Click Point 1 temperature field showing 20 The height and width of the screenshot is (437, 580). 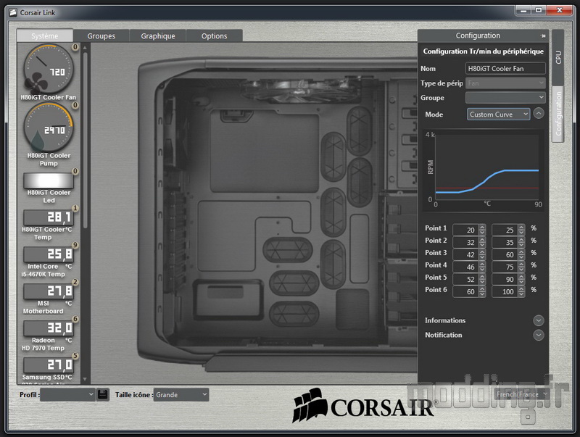pyautogui.click(x=465, y=230)
